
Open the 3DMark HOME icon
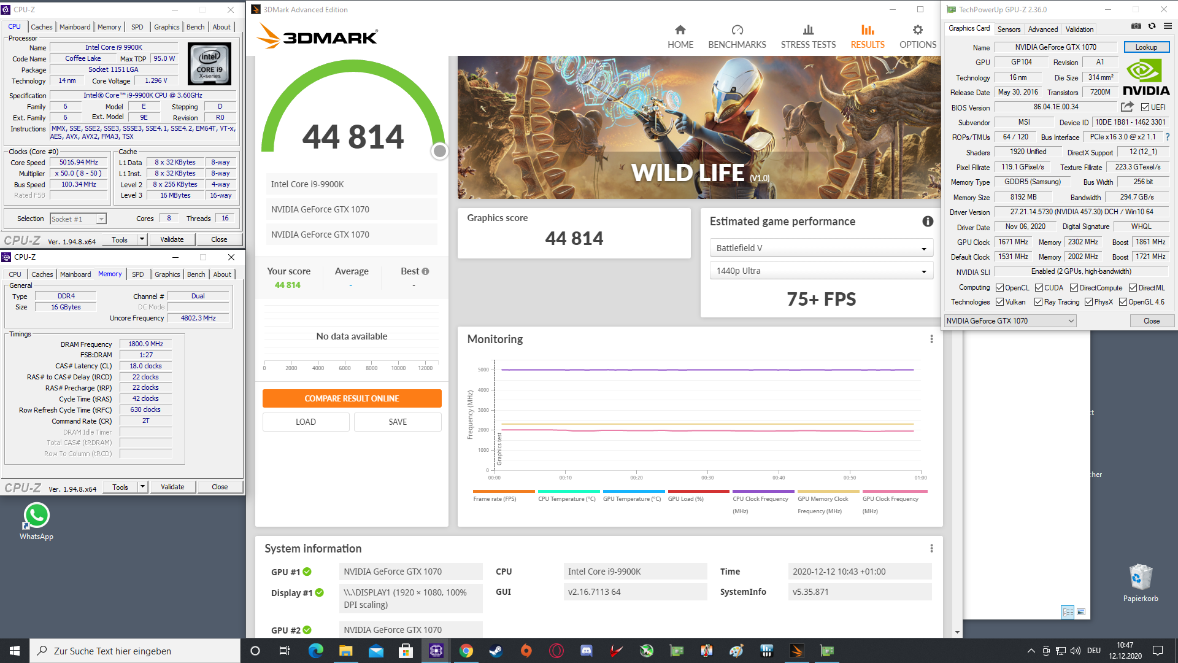point(680,30)
